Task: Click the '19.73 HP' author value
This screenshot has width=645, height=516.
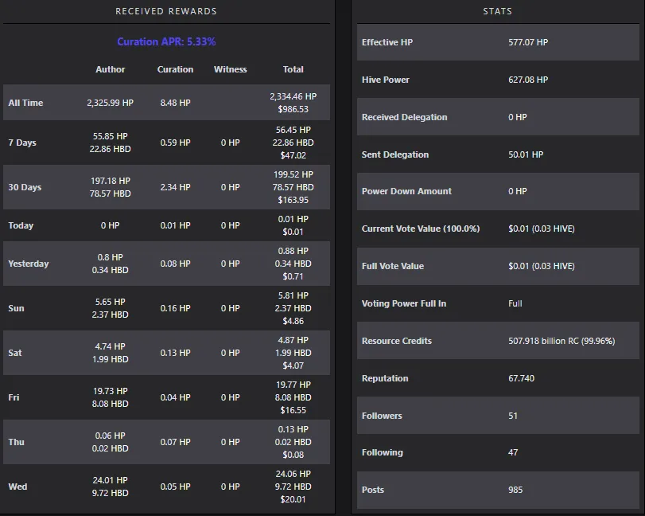Action: click(x=111, y=391)
